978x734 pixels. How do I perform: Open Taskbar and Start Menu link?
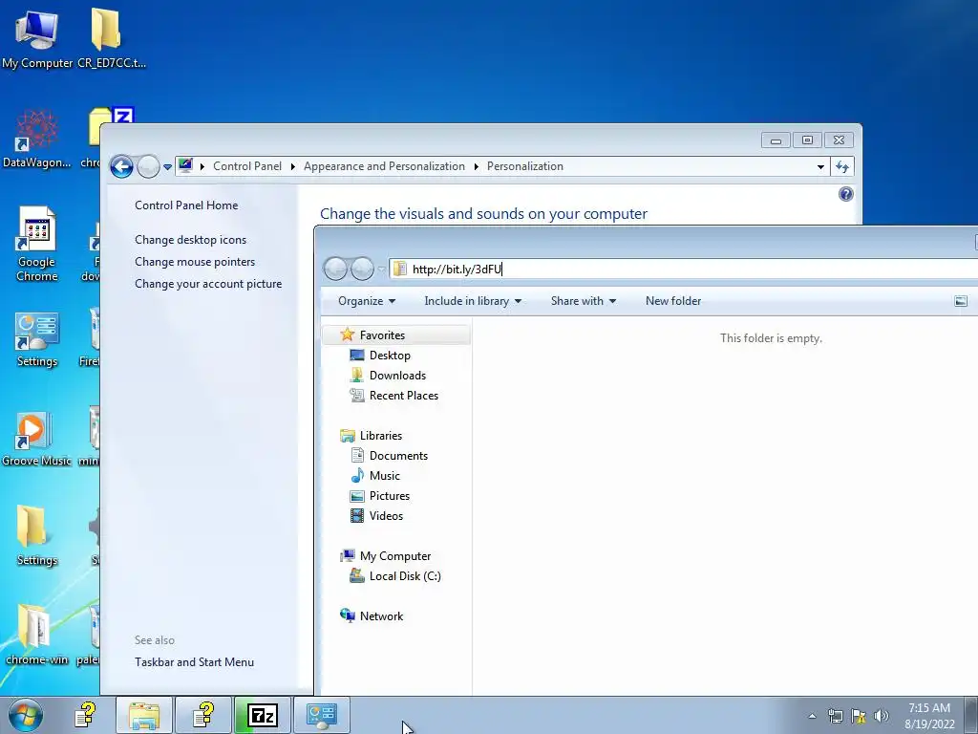pos(194,662)
